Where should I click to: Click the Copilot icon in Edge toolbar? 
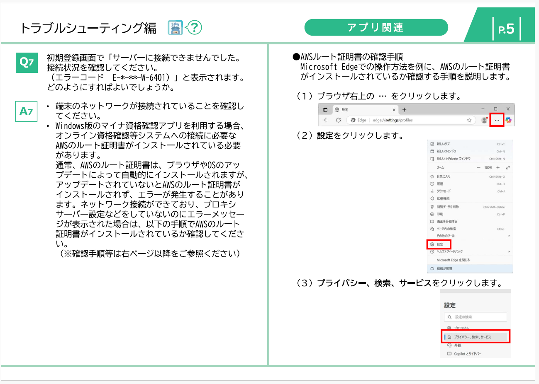pos(508,120)
